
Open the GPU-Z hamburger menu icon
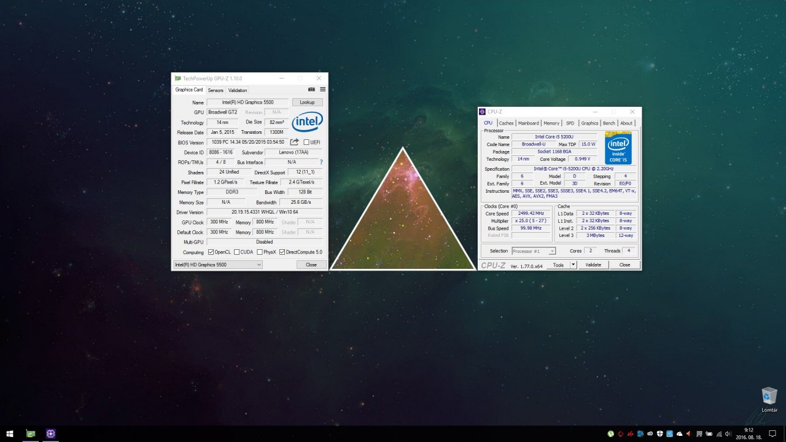click(323, 90)
